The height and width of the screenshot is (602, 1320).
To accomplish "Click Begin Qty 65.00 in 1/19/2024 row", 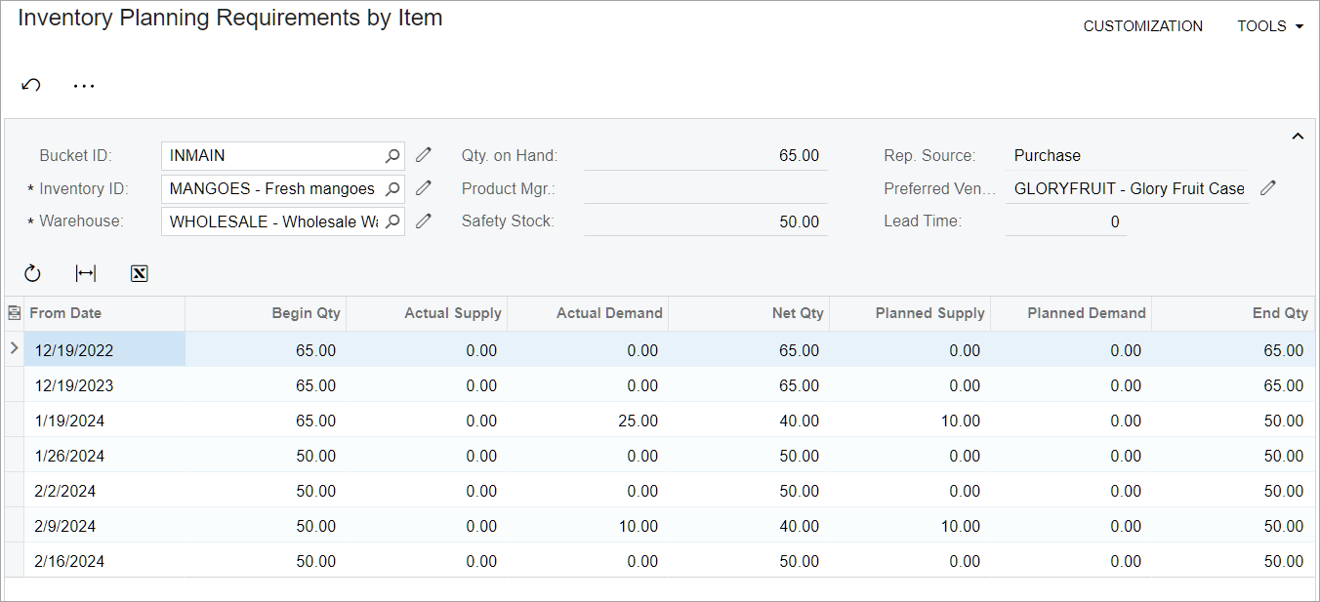I will click(x=266, y=421).
